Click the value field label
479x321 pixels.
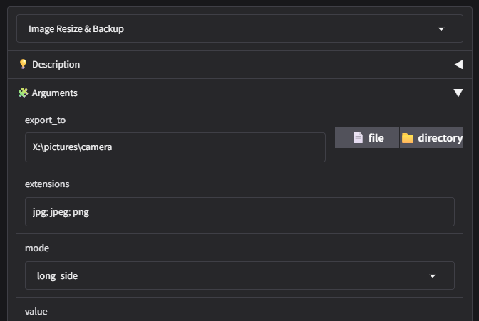click(36, 311)
